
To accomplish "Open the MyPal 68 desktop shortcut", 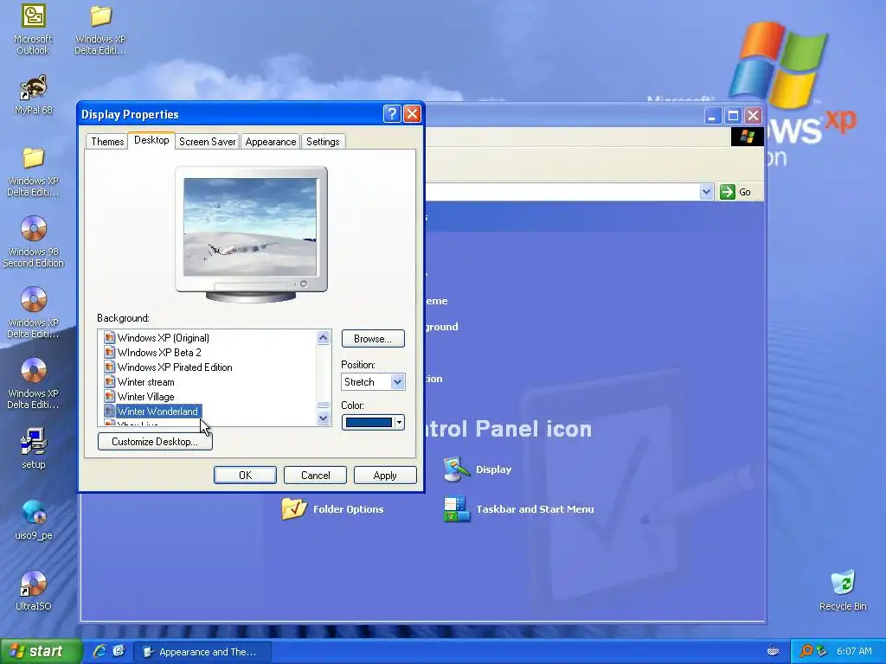I will [x=34, y=94].
